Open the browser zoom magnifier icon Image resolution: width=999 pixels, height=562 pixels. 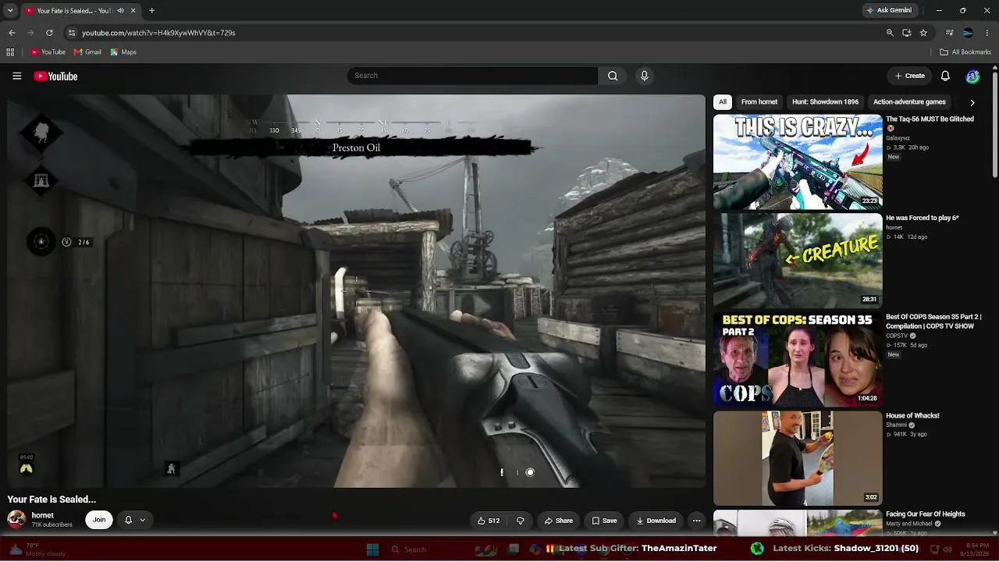[x=890, y=33]
